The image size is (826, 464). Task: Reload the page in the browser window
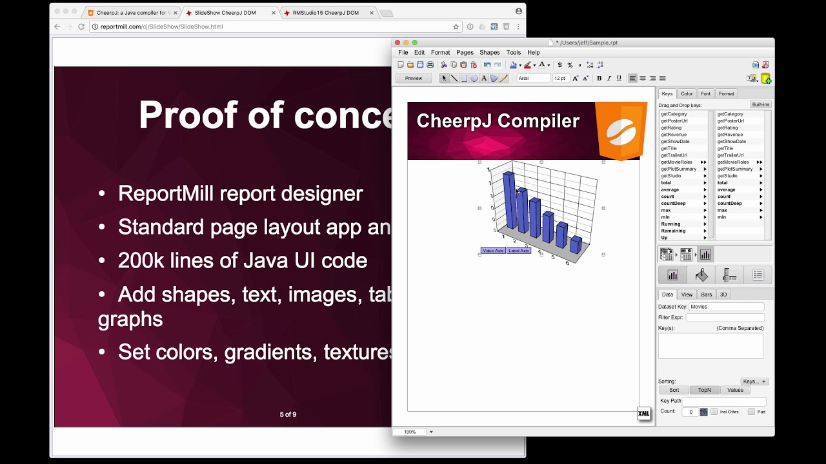pyautogui.click(x=81, y=26)
